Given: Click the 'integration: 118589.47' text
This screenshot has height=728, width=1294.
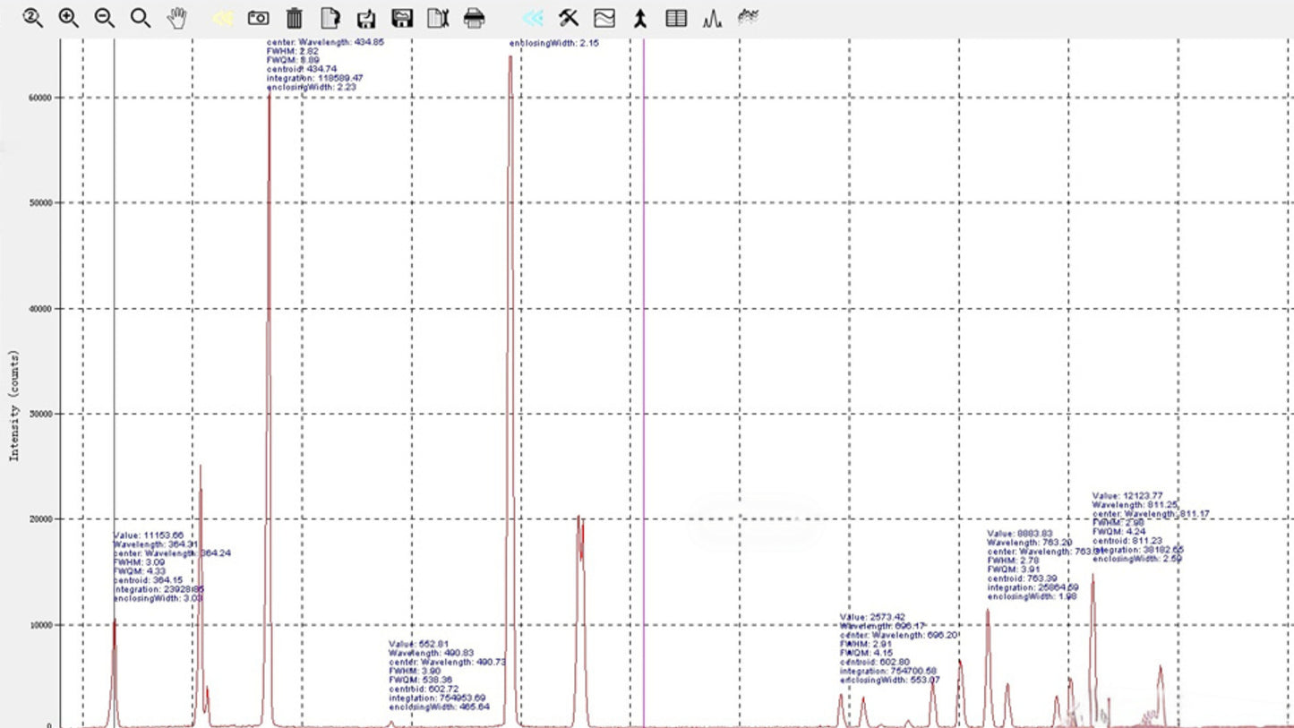Looking at the screenshot, I should coord(314,79).
